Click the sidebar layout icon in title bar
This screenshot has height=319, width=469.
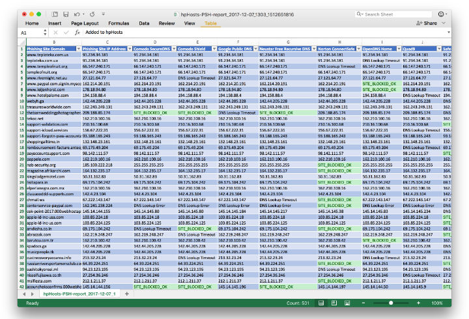click(x=55, y=14)
